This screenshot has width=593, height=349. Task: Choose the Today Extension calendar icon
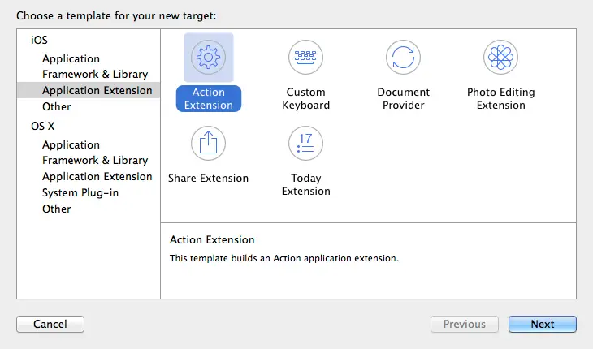(x=306, y=143)
